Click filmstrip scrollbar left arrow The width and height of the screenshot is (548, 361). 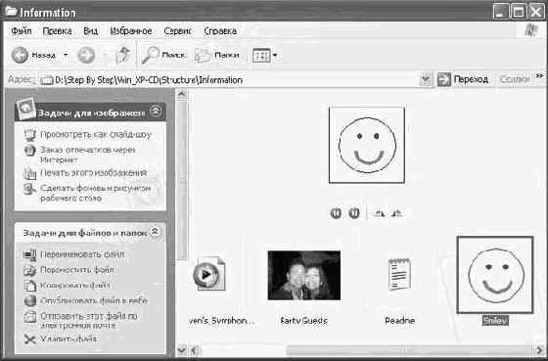pos(195,349)
